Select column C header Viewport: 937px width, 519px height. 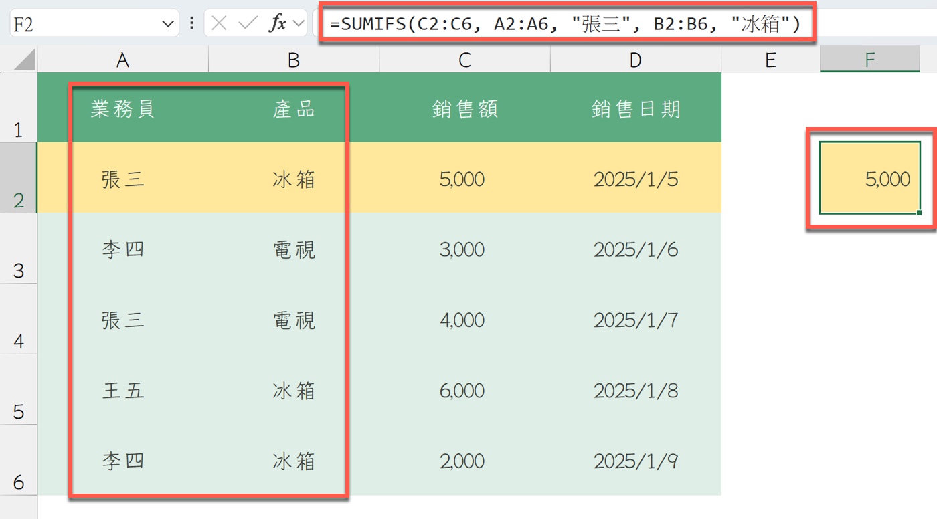(464, 61)
